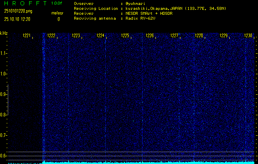The image size is (258, 164).
Task: Click the 1228 time marker
Action: pos(199,36)
